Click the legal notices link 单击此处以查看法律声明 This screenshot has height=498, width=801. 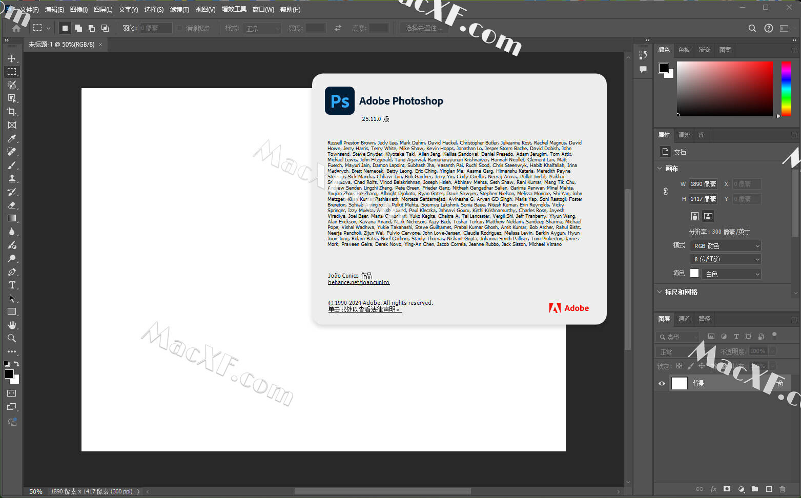(x=365, y=309)
